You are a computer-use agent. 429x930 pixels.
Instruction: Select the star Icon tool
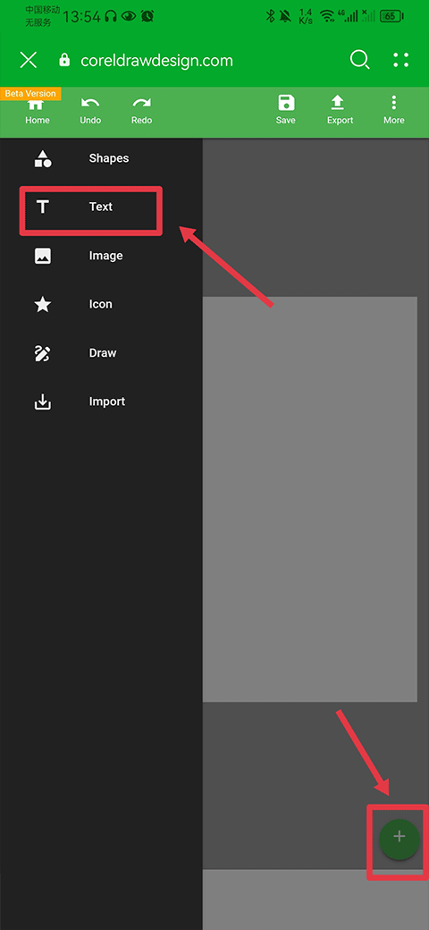43,304
